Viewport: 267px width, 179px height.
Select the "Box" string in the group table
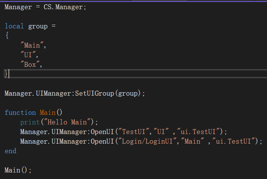[x=30, y=65]
